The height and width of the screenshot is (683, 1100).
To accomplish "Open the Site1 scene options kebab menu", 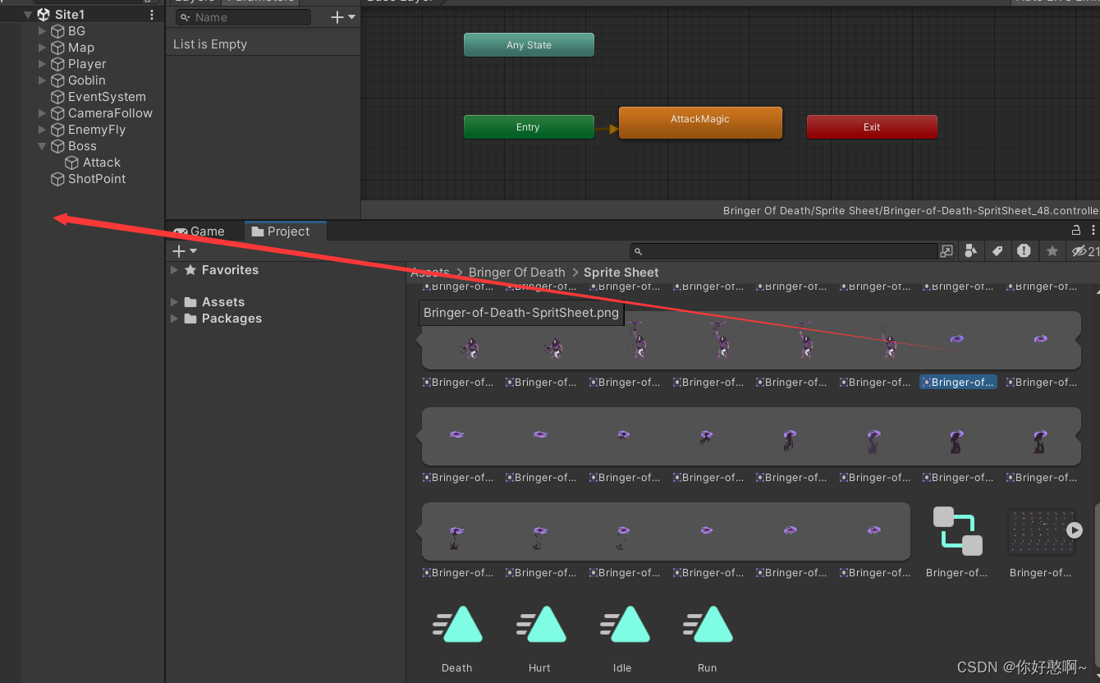I will (x=152, y=15).
